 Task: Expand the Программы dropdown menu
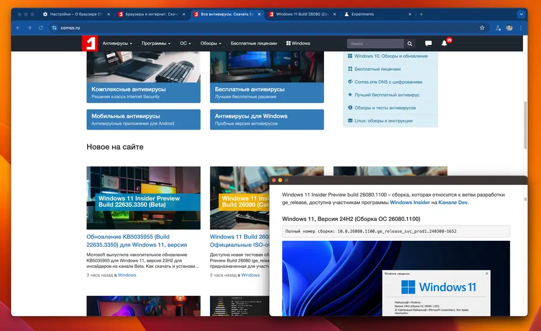(156, 43)
